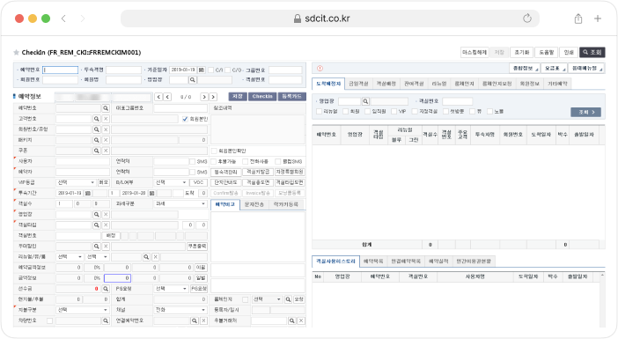
Task: Reload the page in the browser bar
Action: pos(527,18)
